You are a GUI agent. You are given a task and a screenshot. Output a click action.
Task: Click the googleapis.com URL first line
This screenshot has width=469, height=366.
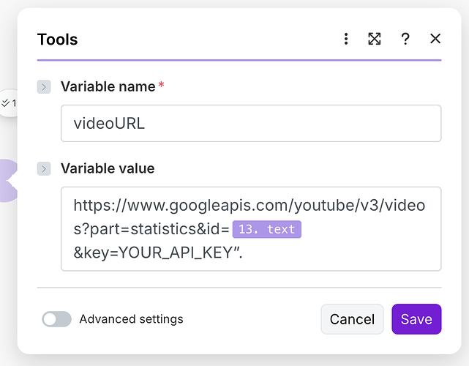(x=249, y=205)
